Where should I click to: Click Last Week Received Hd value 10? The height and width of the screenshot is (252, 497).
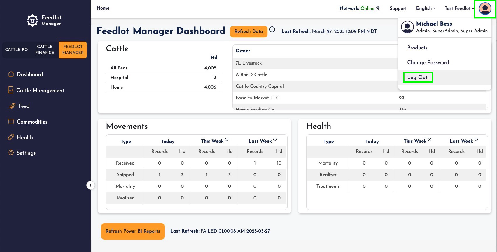click(x=279, y=163)
